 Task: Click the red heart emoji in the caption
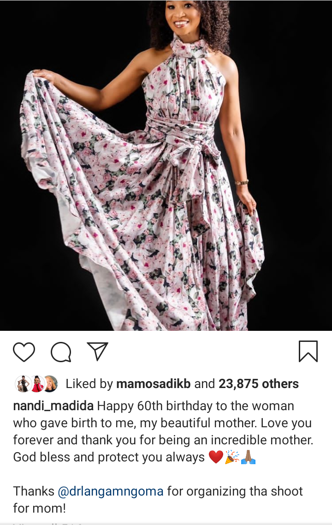(x=216, y=457)
